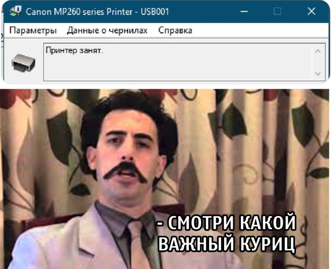Click the status message scroll down arrow
The width and height of the screenshot is (331, 269).
(x=318, y=74)
